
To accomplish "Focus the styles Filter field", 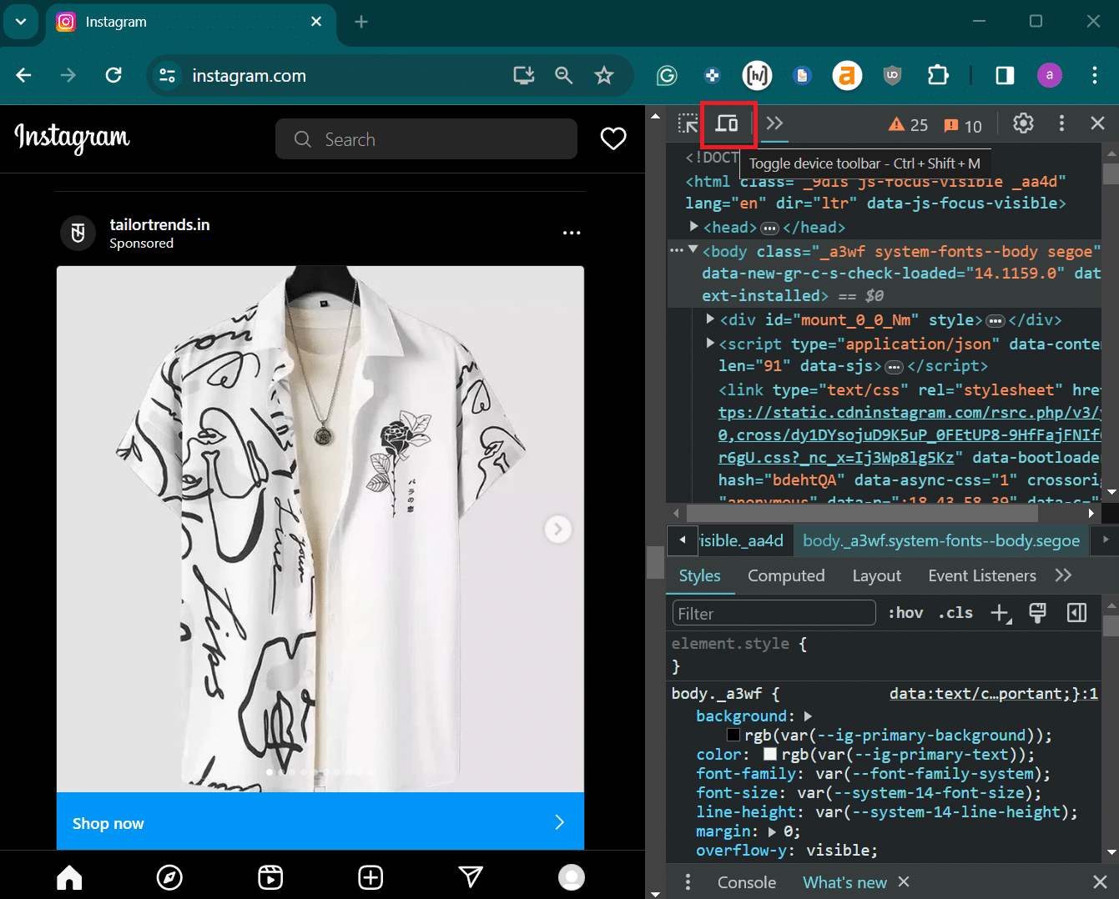I will (774, 613).
